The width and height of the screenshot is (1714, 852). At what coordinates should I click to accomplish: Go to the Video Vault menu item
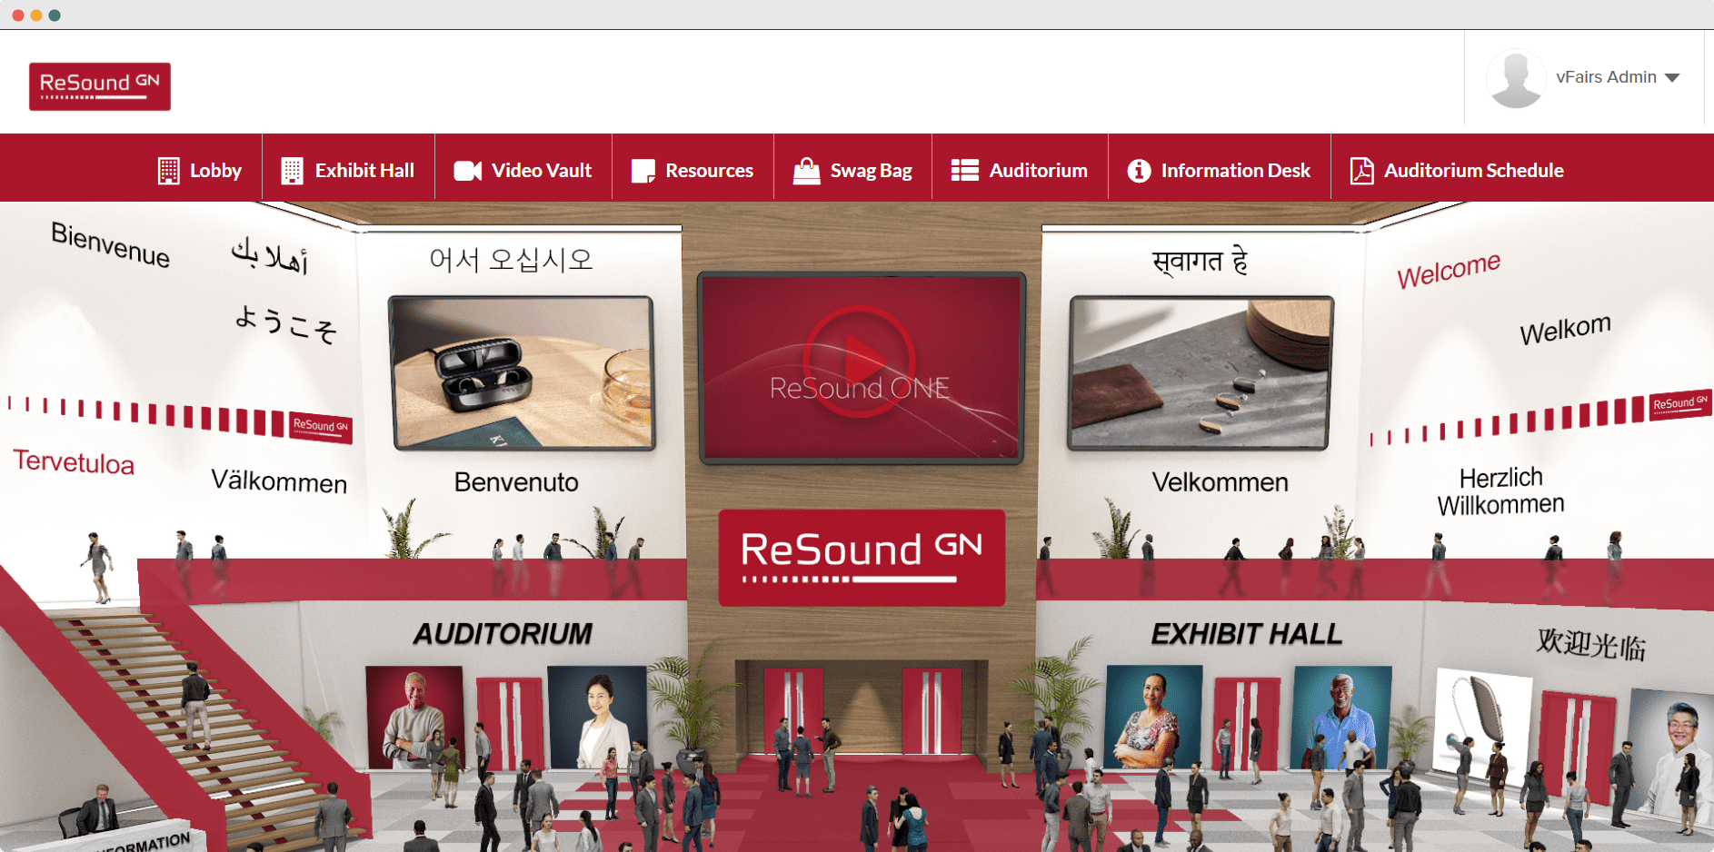[541, 171]
